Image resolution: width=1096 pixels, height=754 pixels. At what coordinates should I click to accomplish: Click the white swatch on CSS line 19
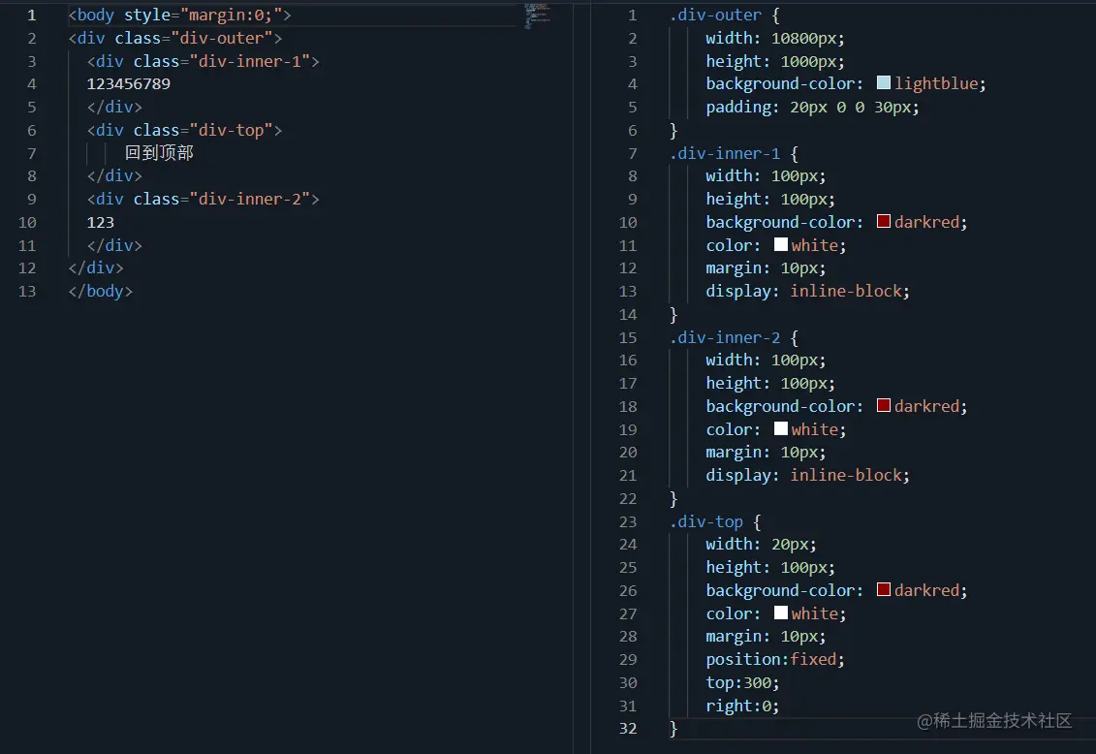tap(781, 429)
